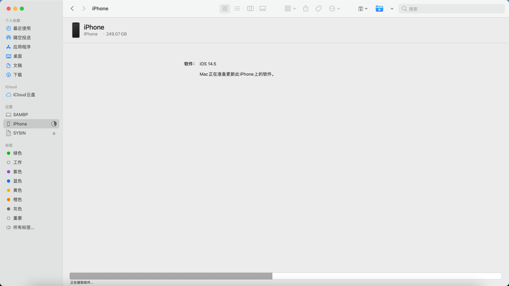This screenshot has width=509, height=286.
Task: Select the 橙色 tag
Action: 31,199
